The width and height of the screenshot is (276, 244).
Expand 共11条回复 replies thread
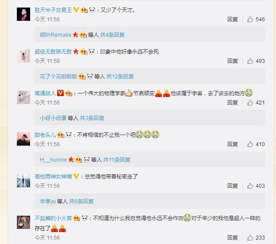pos(117,160)
